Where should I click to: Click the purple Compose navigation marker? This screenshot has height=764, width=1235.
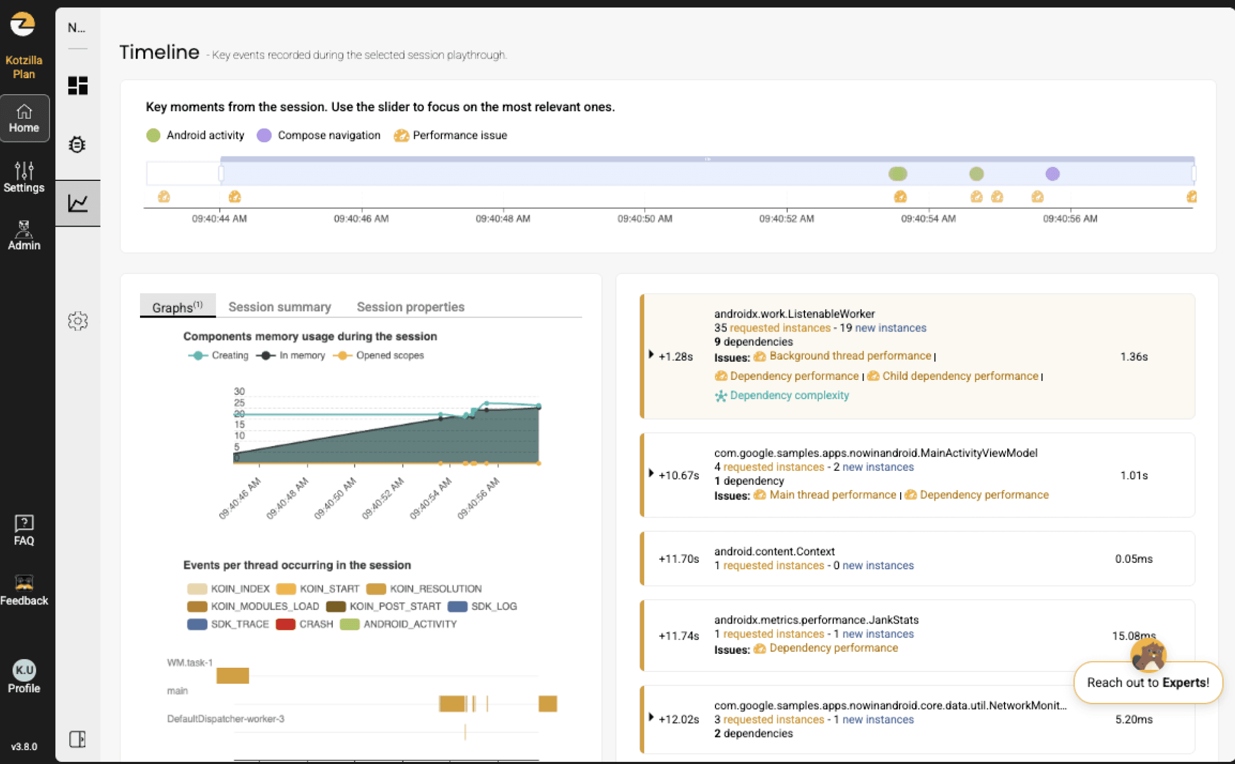coord(1052,174)
